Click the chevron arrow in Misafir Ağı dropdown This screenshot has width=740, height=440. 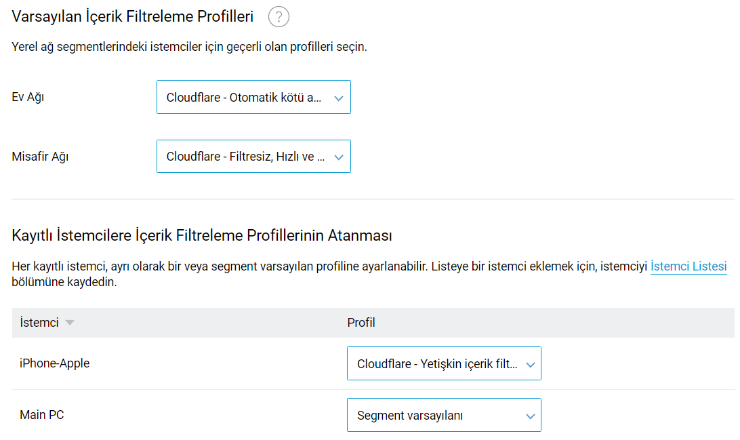[339, 157]
